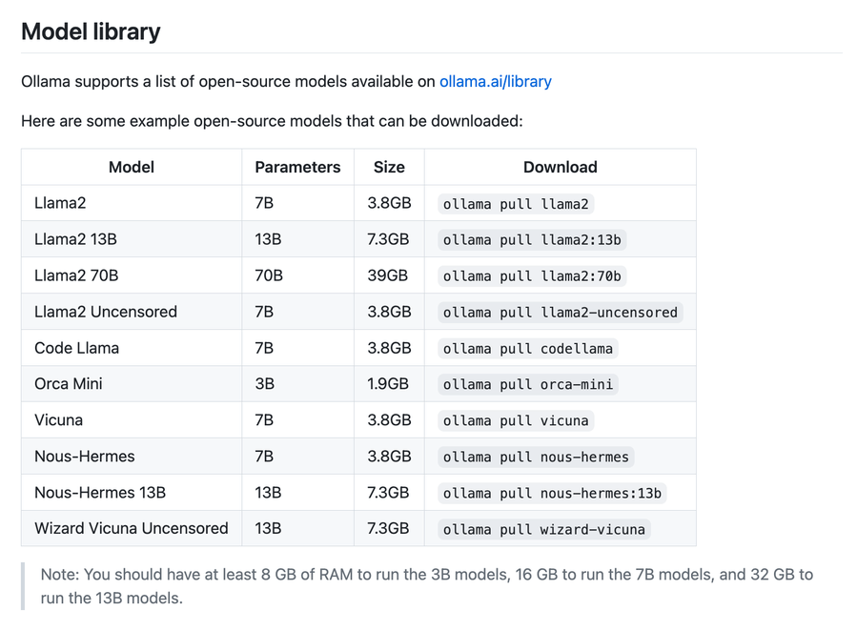Viewport: 857px width, 631px height.
Task: Click the 'Here are some example' sentence
Action: (x=272, y=121)
